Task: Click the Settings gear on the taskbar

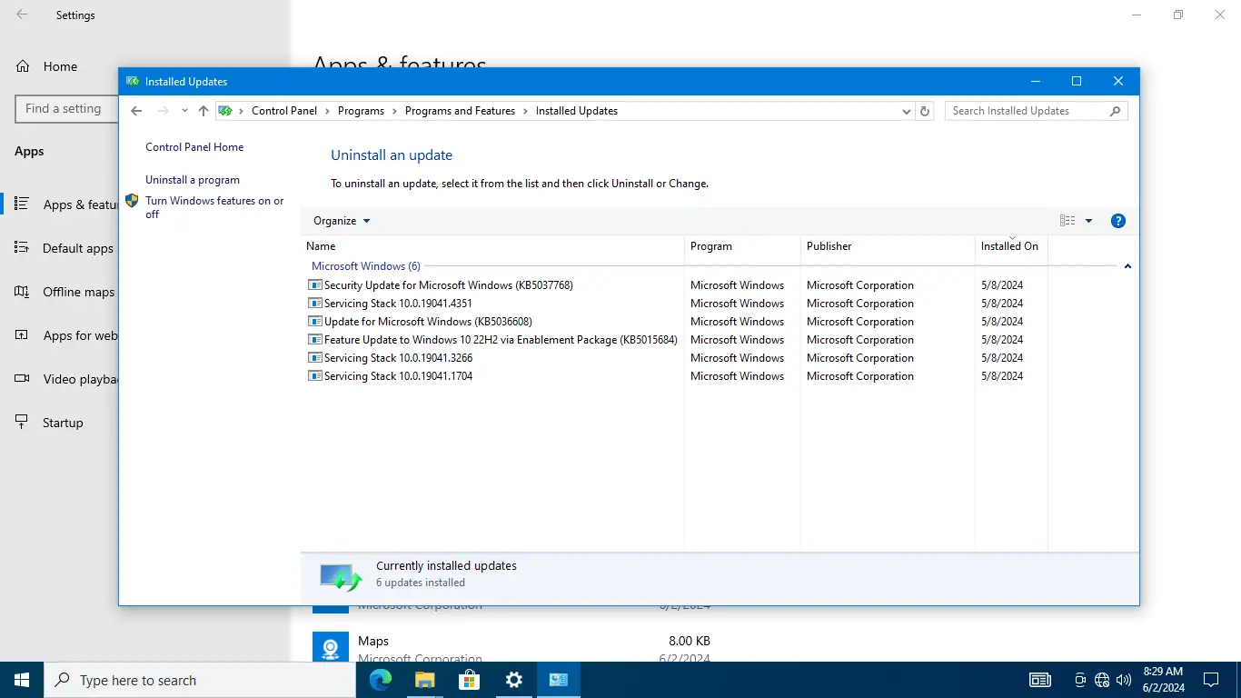Action: tap(514, 680)
